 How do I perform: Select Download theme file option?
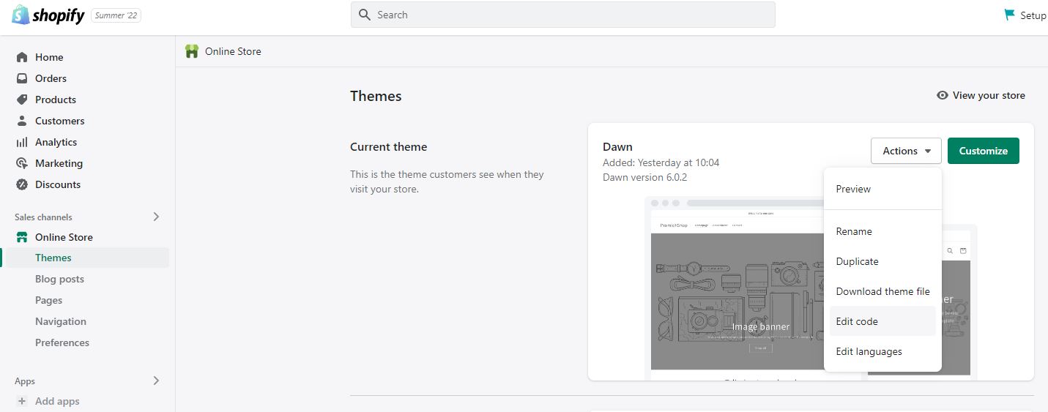[882, 291]
